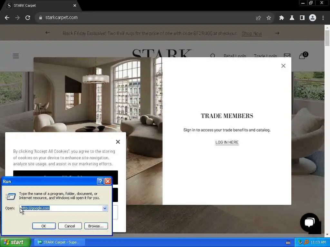Screen dimensions: 330x247
Task: Open the Chrome three-dot menu
Action: [323, 18]
